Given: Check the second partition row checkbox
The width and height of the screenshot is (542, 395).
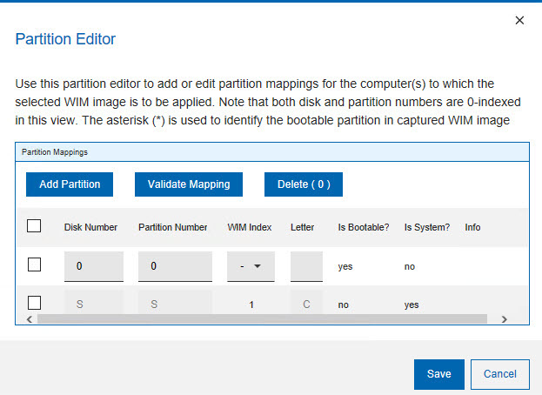Looking at the screenshot, I should (x=35, y=303).
